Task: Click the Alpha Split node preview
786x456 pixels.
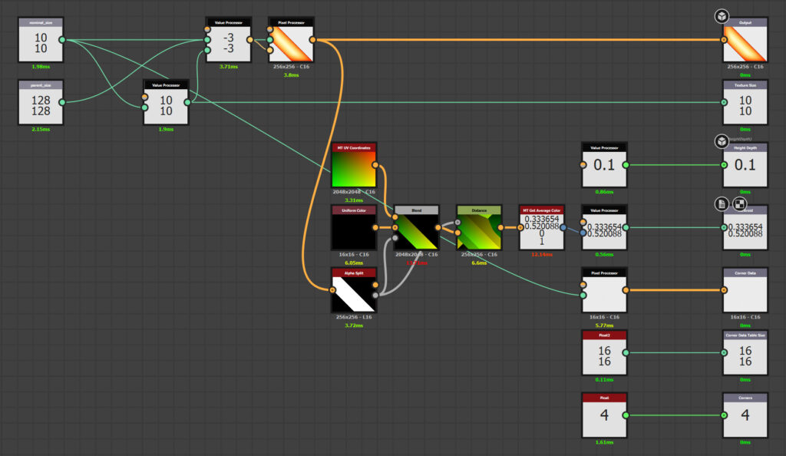Action: [x=353, y=296]
